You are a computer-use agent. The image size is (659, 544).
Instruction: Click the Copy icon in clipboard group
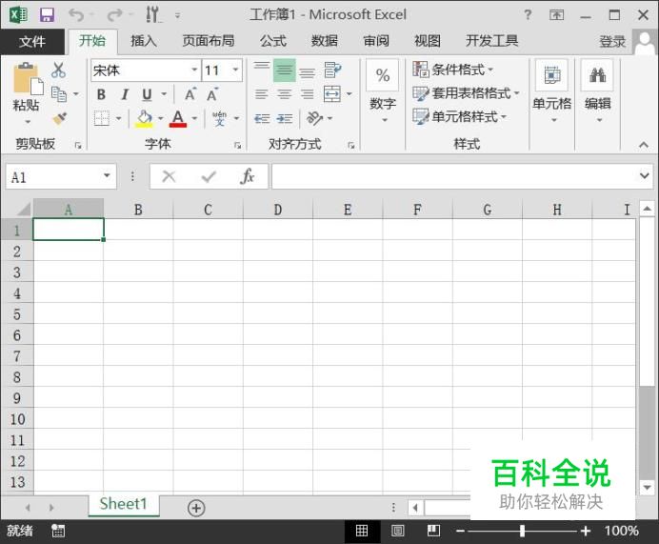pyautogui.click(x=59, y=94)
